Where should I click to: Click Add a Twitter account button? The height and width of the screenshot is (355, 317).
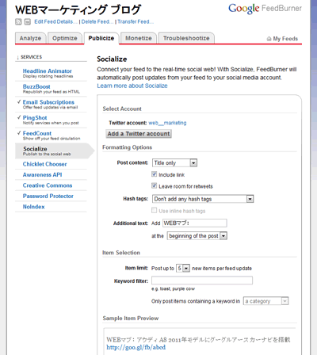coord(139,134)
